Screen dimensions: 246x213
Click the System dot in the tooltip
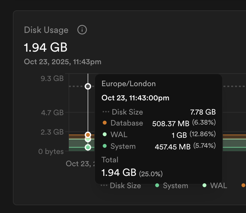pyautogui.click(x=105, y=146)
